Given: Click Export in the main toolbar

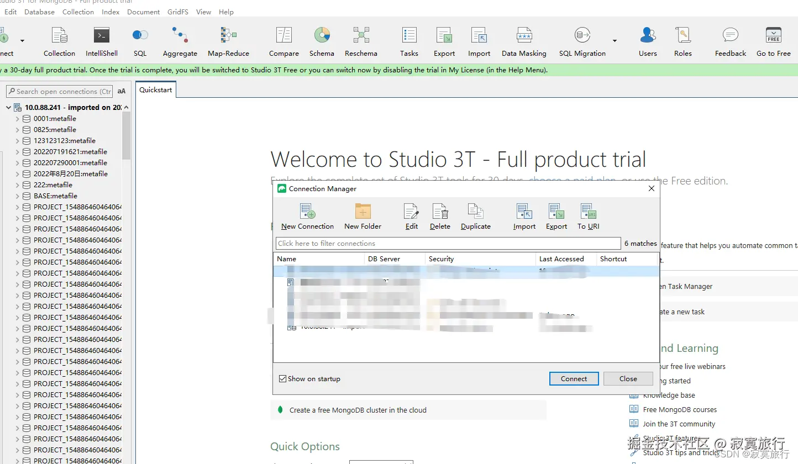Looking at the screenshot, I should click(444, 41).
